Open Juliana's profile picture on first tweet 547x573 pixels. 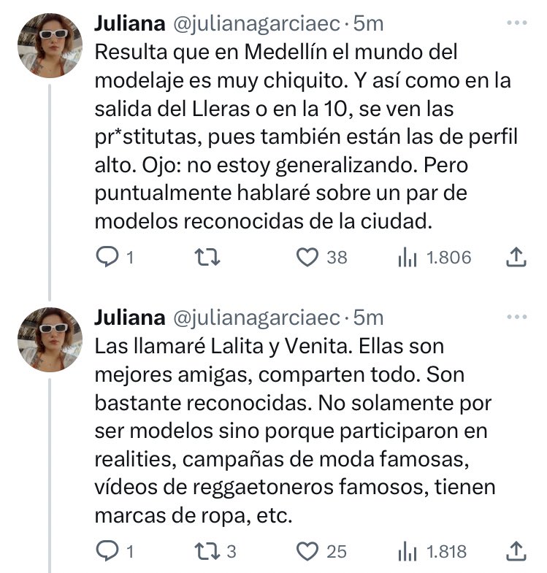[50, 45]
